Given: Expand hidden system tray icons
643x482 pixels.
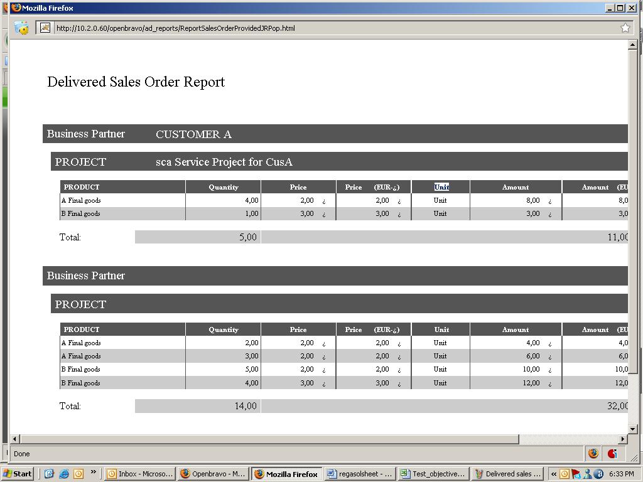Looking at the screenshot, I should [x=553, y=474].
